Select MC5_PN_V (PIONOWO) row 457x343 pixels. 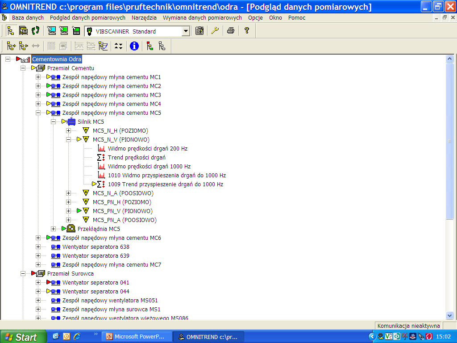click(122, 211)
